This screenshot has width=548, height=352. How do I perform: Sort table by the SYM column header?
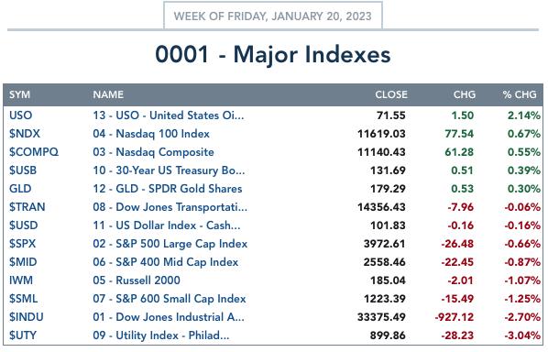click(x=19, y=94)
